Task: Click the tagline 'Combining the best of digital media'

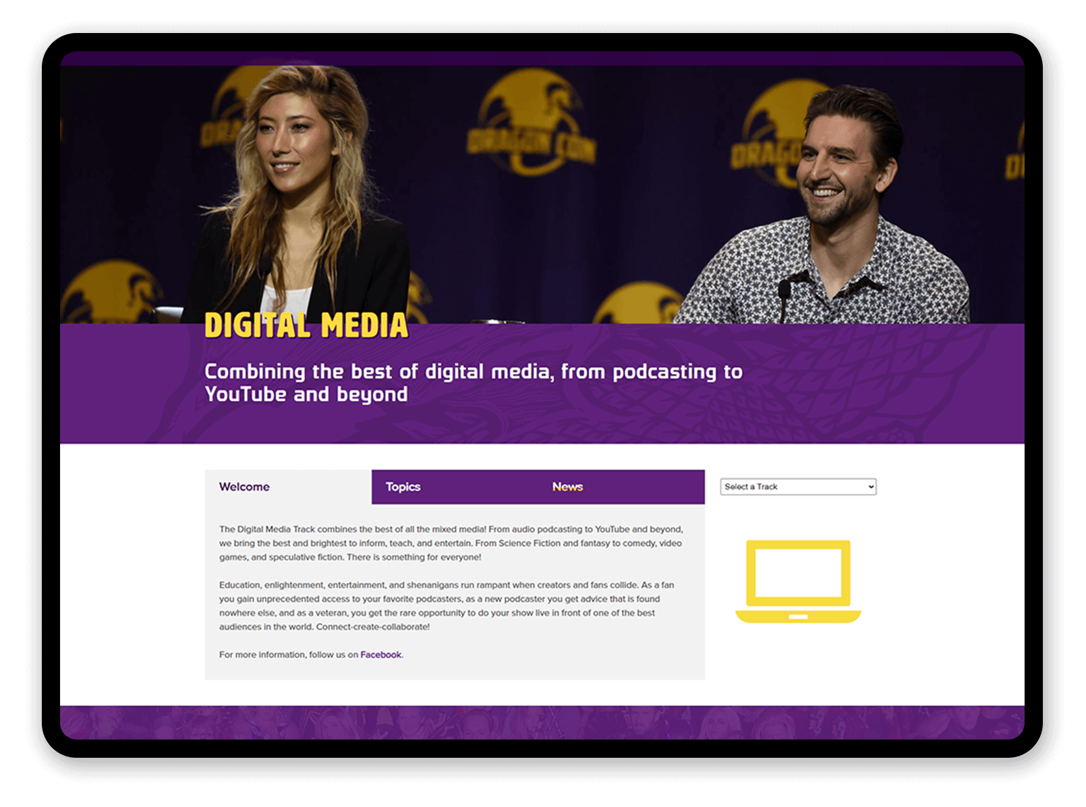Action: [474, 383]
